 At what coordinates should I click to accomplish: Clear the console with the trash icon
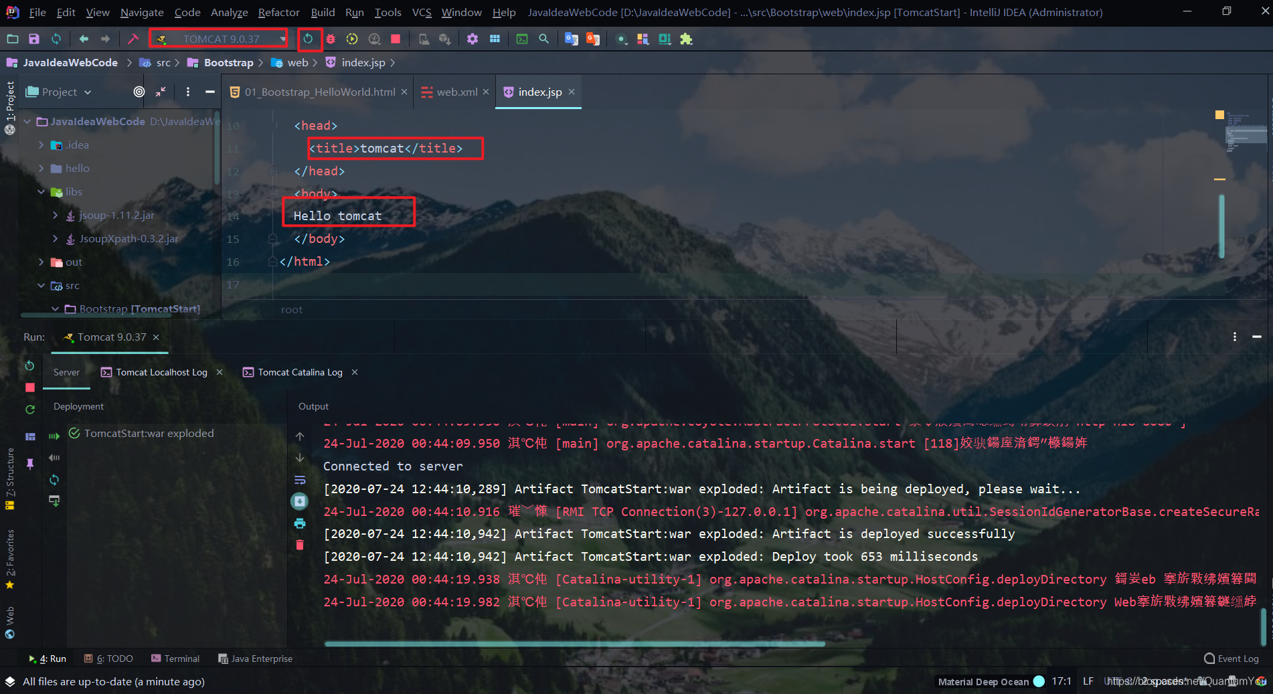pyautogui.click(x=300, y=545)
